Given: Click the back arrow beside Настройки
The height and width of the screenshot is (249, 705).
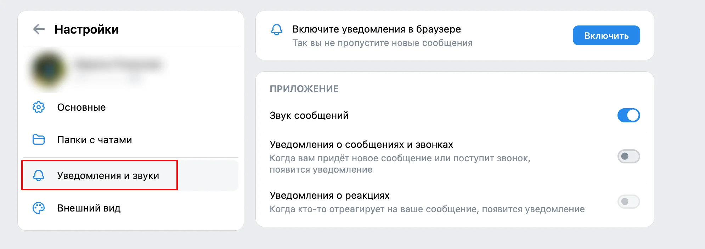Looking at the screenshot, I should [39, 29].
